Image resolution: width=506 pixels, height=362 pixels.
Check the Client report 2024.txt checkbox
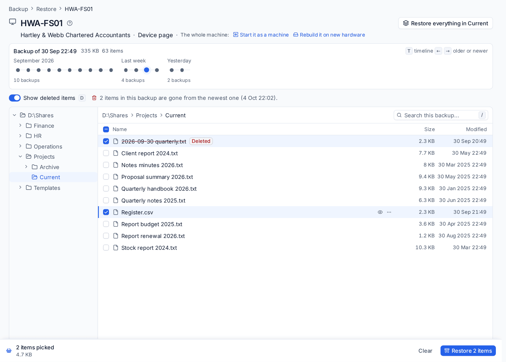tap(106, 153)
